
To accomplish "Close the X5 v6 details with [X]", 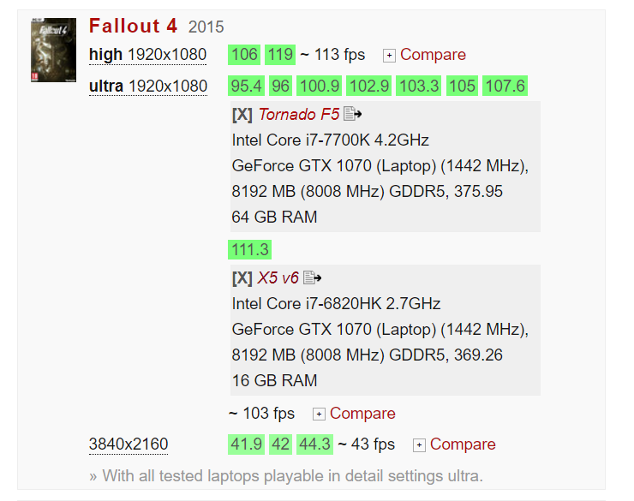I will click(242, 278).
